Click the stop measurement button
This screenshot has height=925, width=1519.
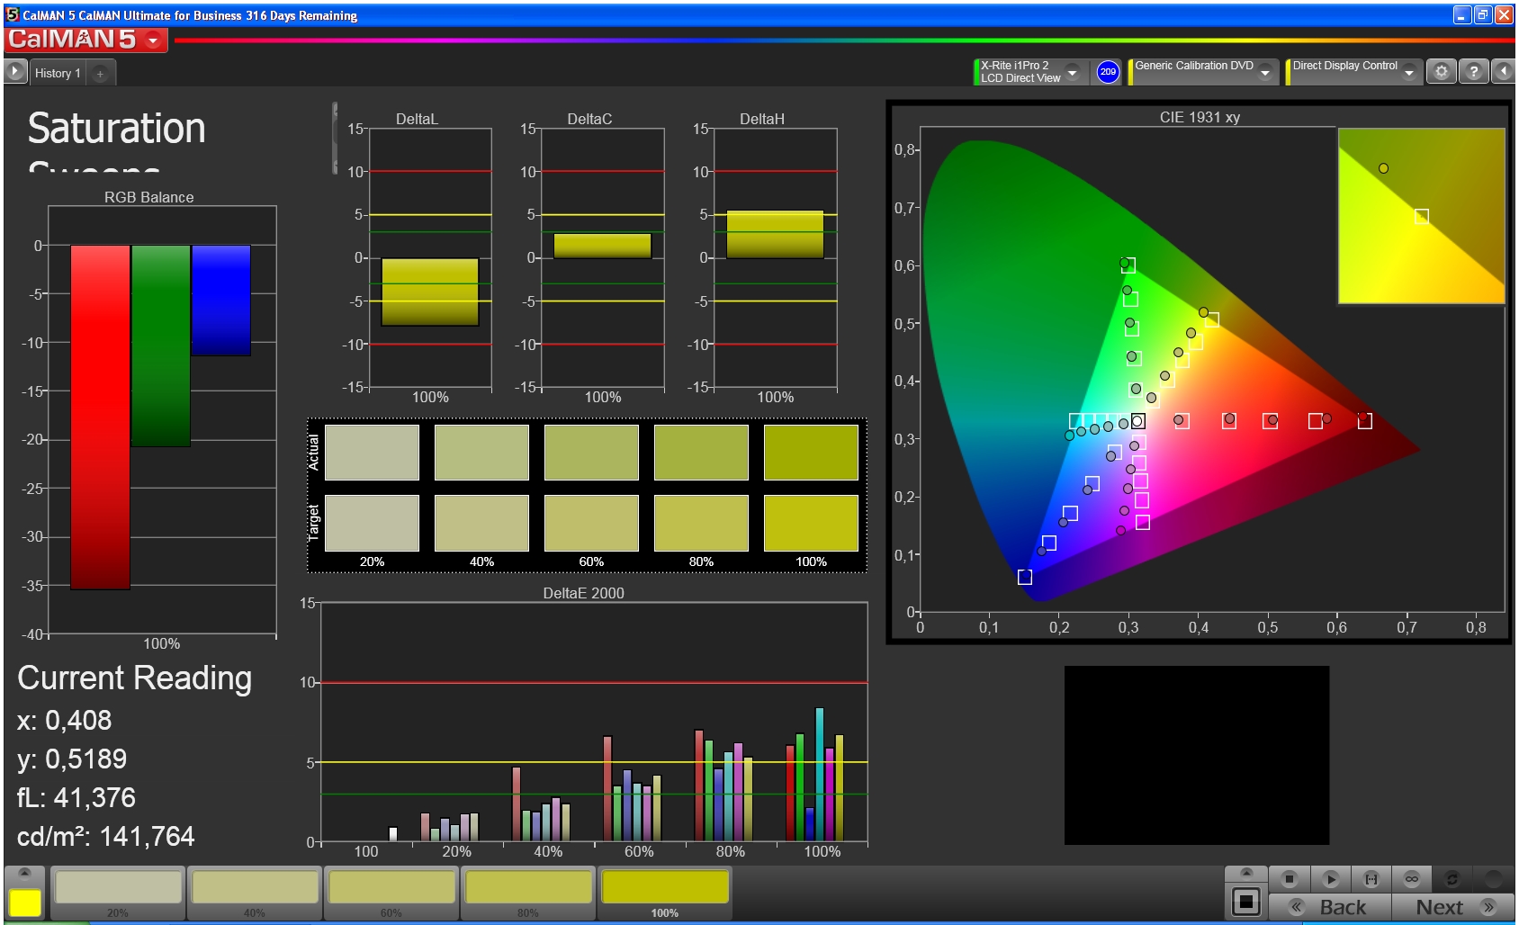(1290, 878)
